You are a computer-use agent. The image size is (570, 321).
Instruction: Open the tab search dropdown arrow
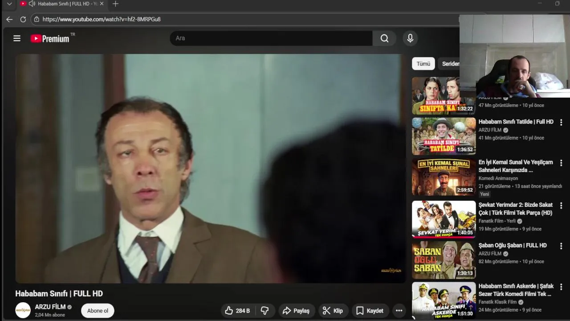click(x=9, y=4)
